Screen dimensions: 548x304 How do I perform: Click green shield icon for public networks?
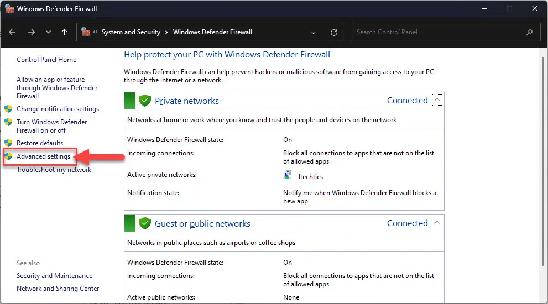tap(145, 223)
